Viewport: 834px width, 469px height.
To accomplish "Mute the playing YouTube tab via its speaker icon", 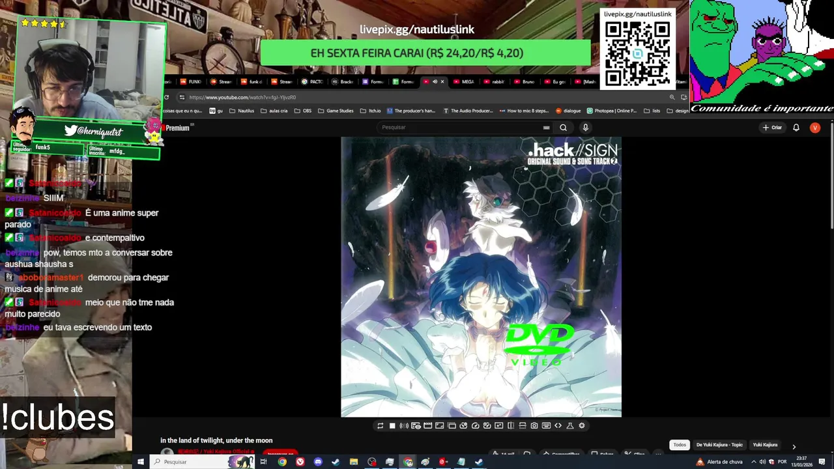I will [435, 82].
